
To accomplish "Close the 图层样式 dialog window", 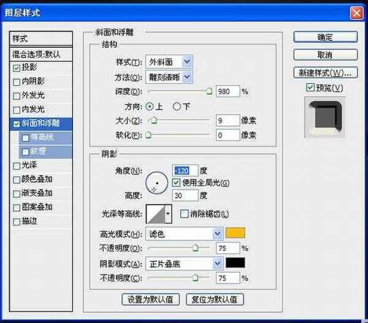I will point(356,13).
